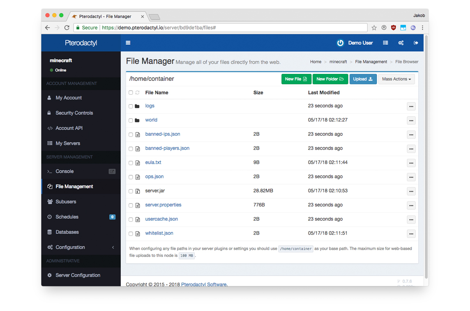Screen dimensions: 470x311
Task: Open the My Account sidebar item
Action: (x=81, y=98)
